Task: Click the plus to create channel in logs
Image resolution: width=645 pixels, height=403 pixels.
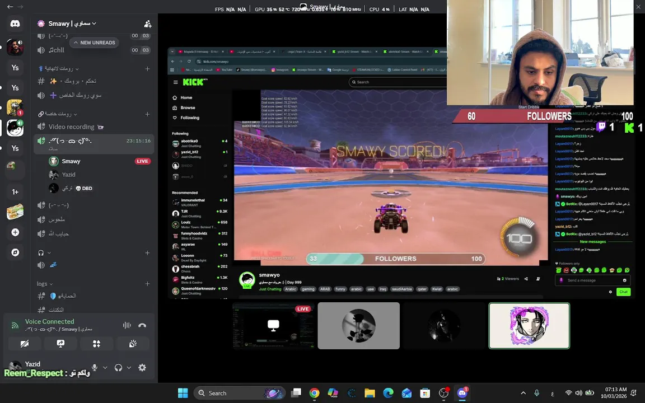Action: click(147, 284)
